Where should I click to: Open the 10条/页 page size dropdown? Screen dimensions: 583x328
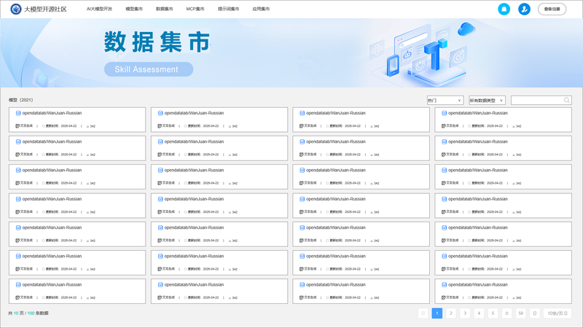point(557,313)
